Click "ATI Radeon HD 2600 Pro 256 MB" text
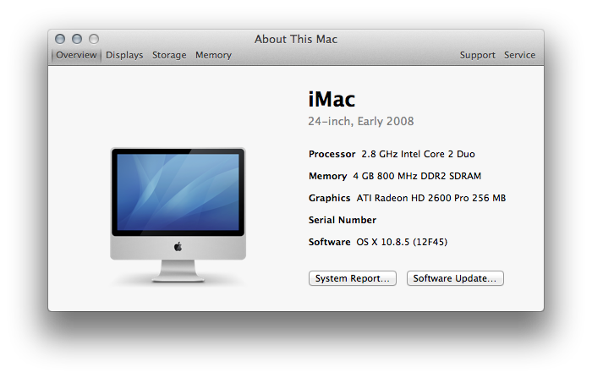 point(430,198)
